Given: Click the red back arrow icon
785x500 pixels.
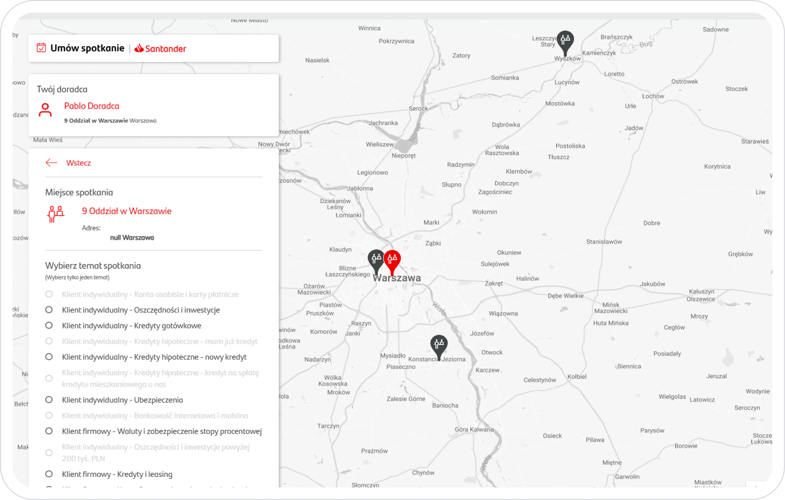Looking at the screenshot, I should click(x=51, y=163).
